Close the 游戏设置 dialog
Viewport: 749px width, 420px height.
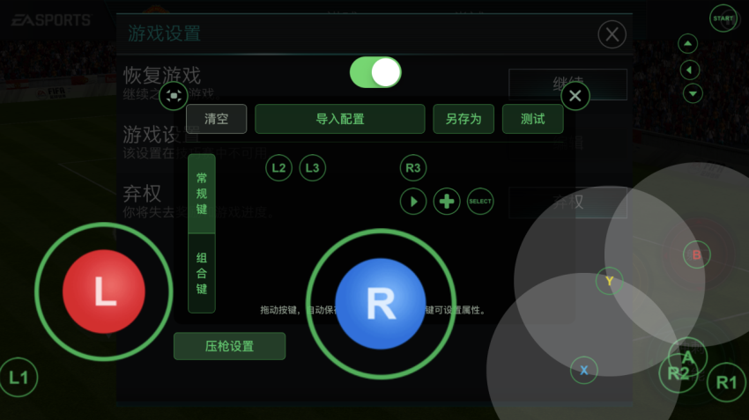click(612, 34)
